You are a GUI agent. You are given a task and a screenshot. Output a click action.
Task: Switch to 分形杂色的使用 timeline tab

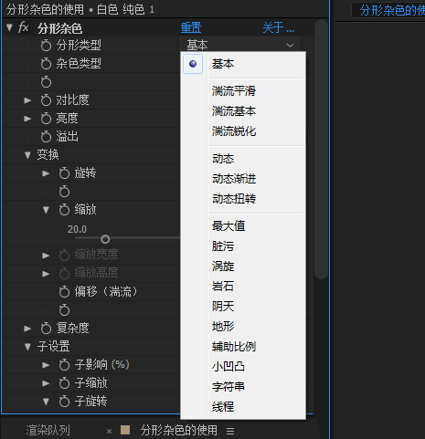pos(179,431)
